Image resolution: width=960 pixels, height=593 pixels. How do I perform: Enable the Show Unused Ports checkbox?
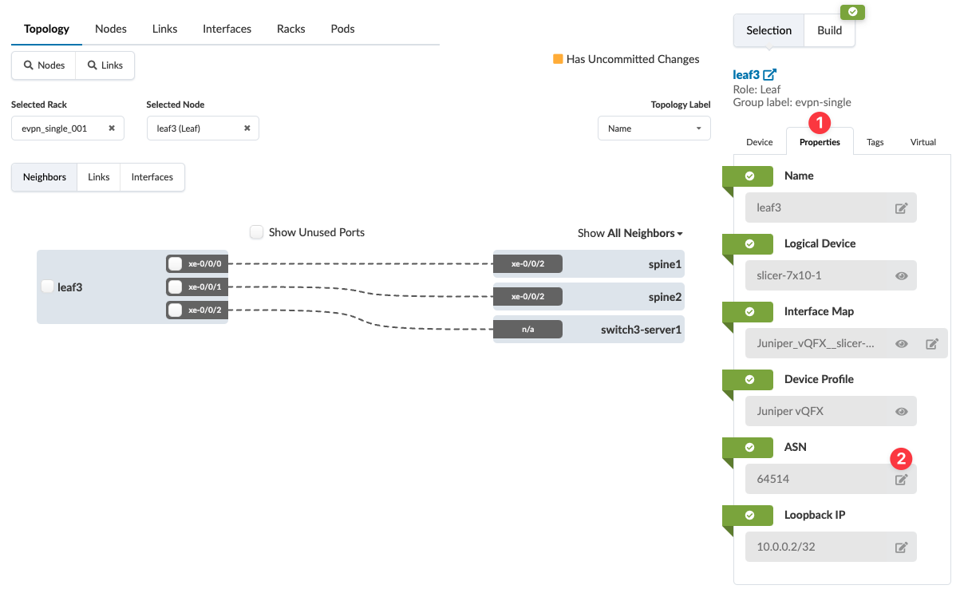click(257, 232)
